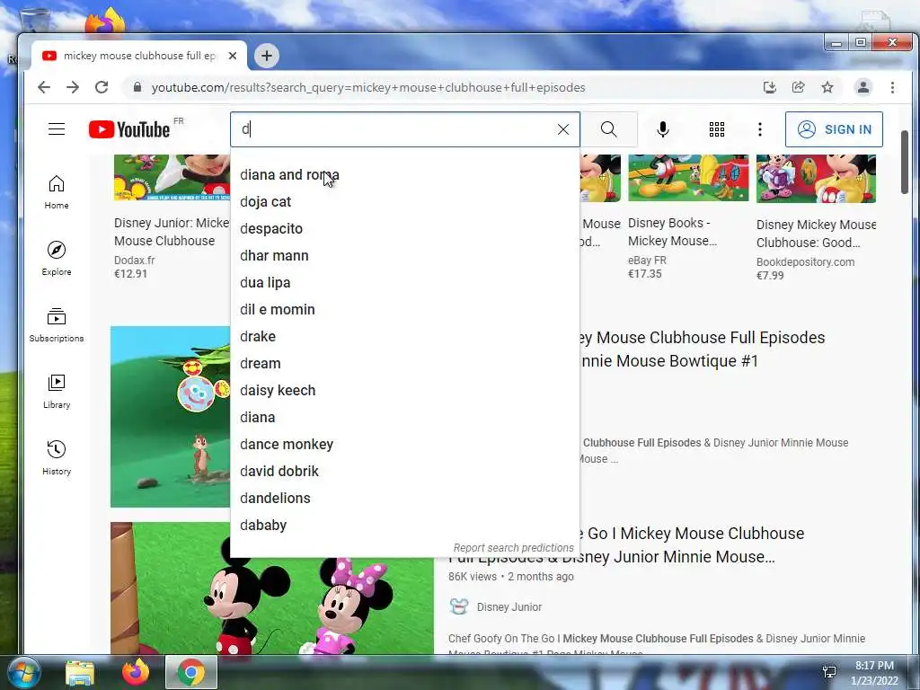Image resolution: width=920 pixels, height=690 pixels.
Task: Select the 'daisy keech' search suggestion
Action: pos(405,391)
